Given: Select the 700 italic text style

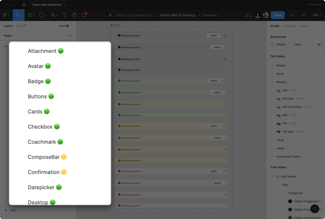Looking at the screenshot, I should [290, 132].
